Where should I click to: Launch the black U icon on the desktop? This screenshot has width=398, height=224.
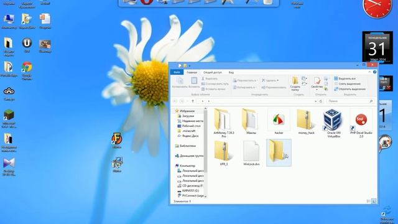27,45
